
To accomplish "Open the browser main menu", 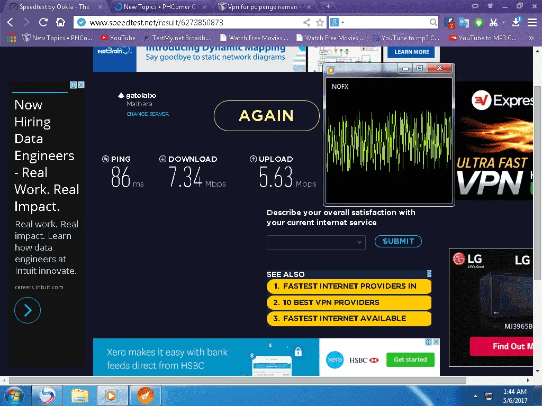I will (532, 22).
